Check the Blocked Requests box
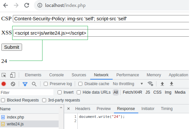 (3, 100)
